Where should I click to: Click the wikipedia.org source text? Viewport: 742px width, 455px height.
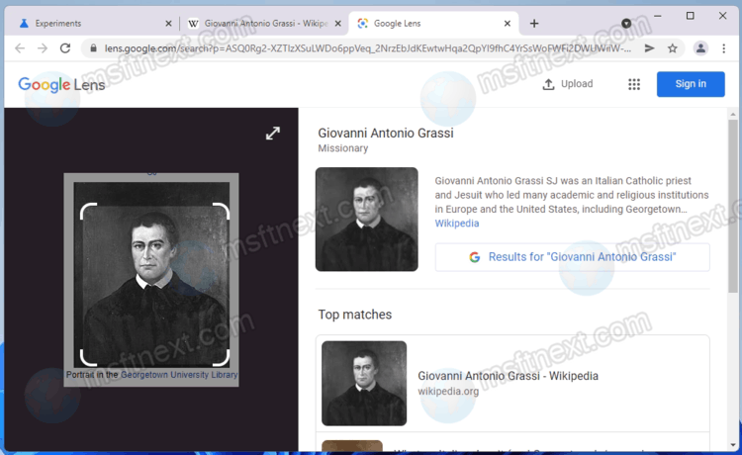(x=448, y=391)
